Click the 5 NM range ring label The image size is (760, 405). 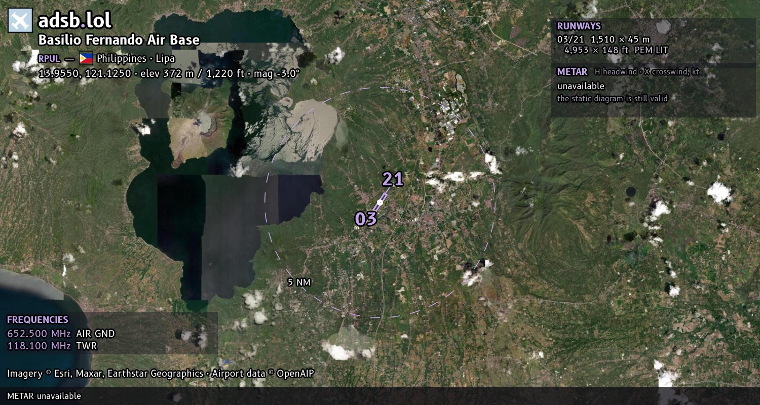point(299,282)
